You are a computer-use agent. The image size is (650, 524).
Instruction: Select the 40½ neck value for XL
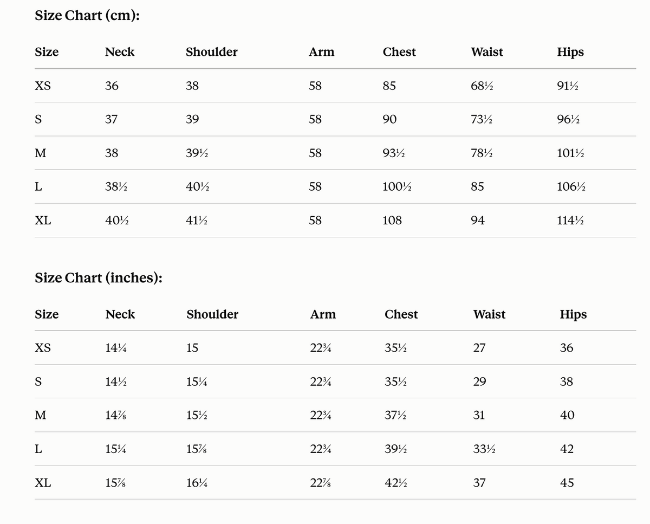point(116,221)
